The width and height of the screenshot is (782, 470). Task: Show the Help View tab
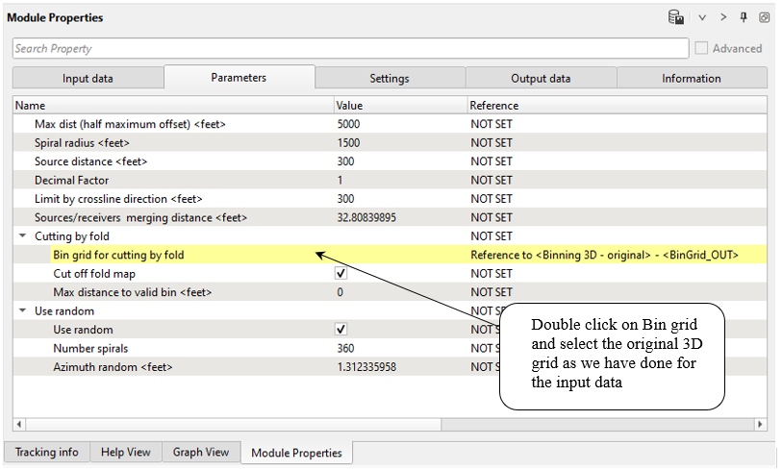pyautogui.click(x=126, y=452)
